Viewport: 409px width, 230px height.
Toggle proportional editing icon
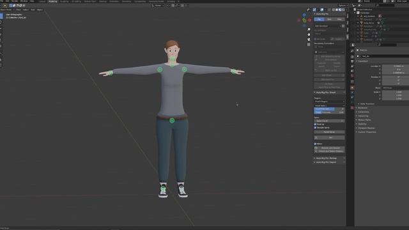182,6
